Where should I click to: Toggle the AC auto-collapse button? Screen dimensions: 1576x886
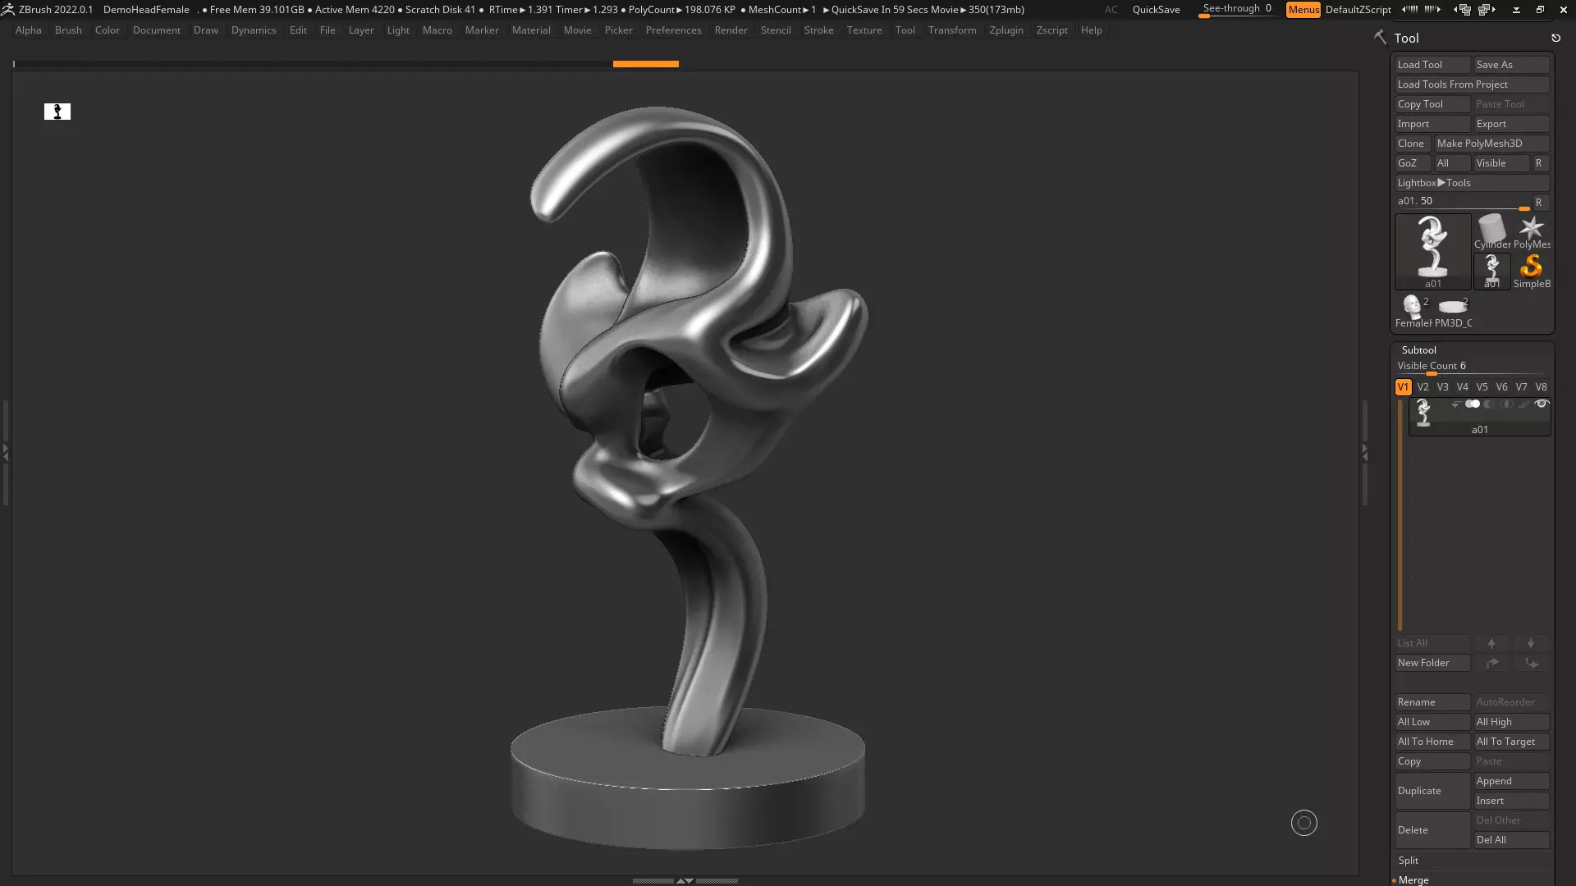pos(1111,10)
